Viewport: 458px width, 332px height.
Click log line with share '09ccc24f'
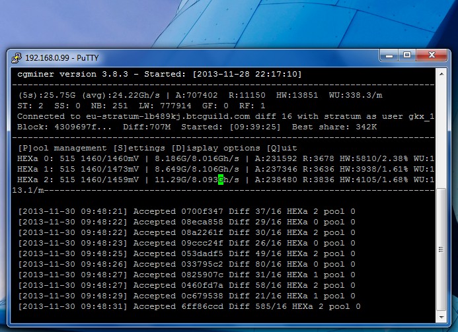[x=186, y=243]
